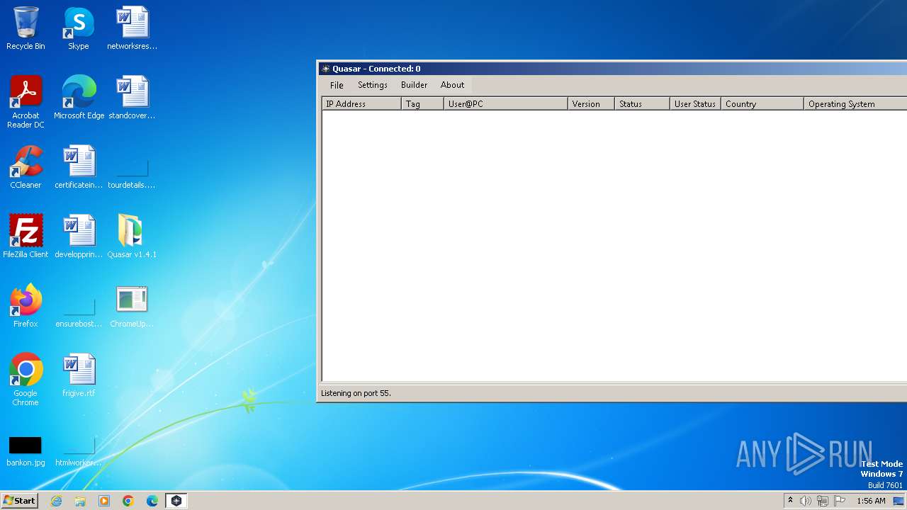Sort by Operating System column header
Screen dimensions: 907x510
[855, 104]
